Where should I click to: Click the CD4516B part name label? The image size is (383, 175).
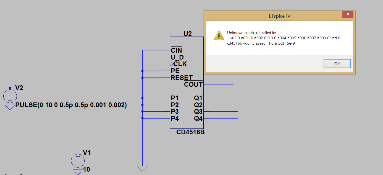(190, 132)
